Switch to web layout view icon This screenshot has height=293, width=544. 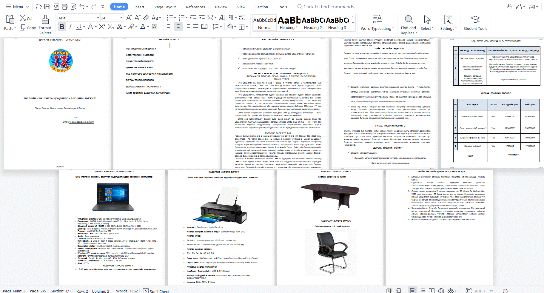click(x=441, y=291)
